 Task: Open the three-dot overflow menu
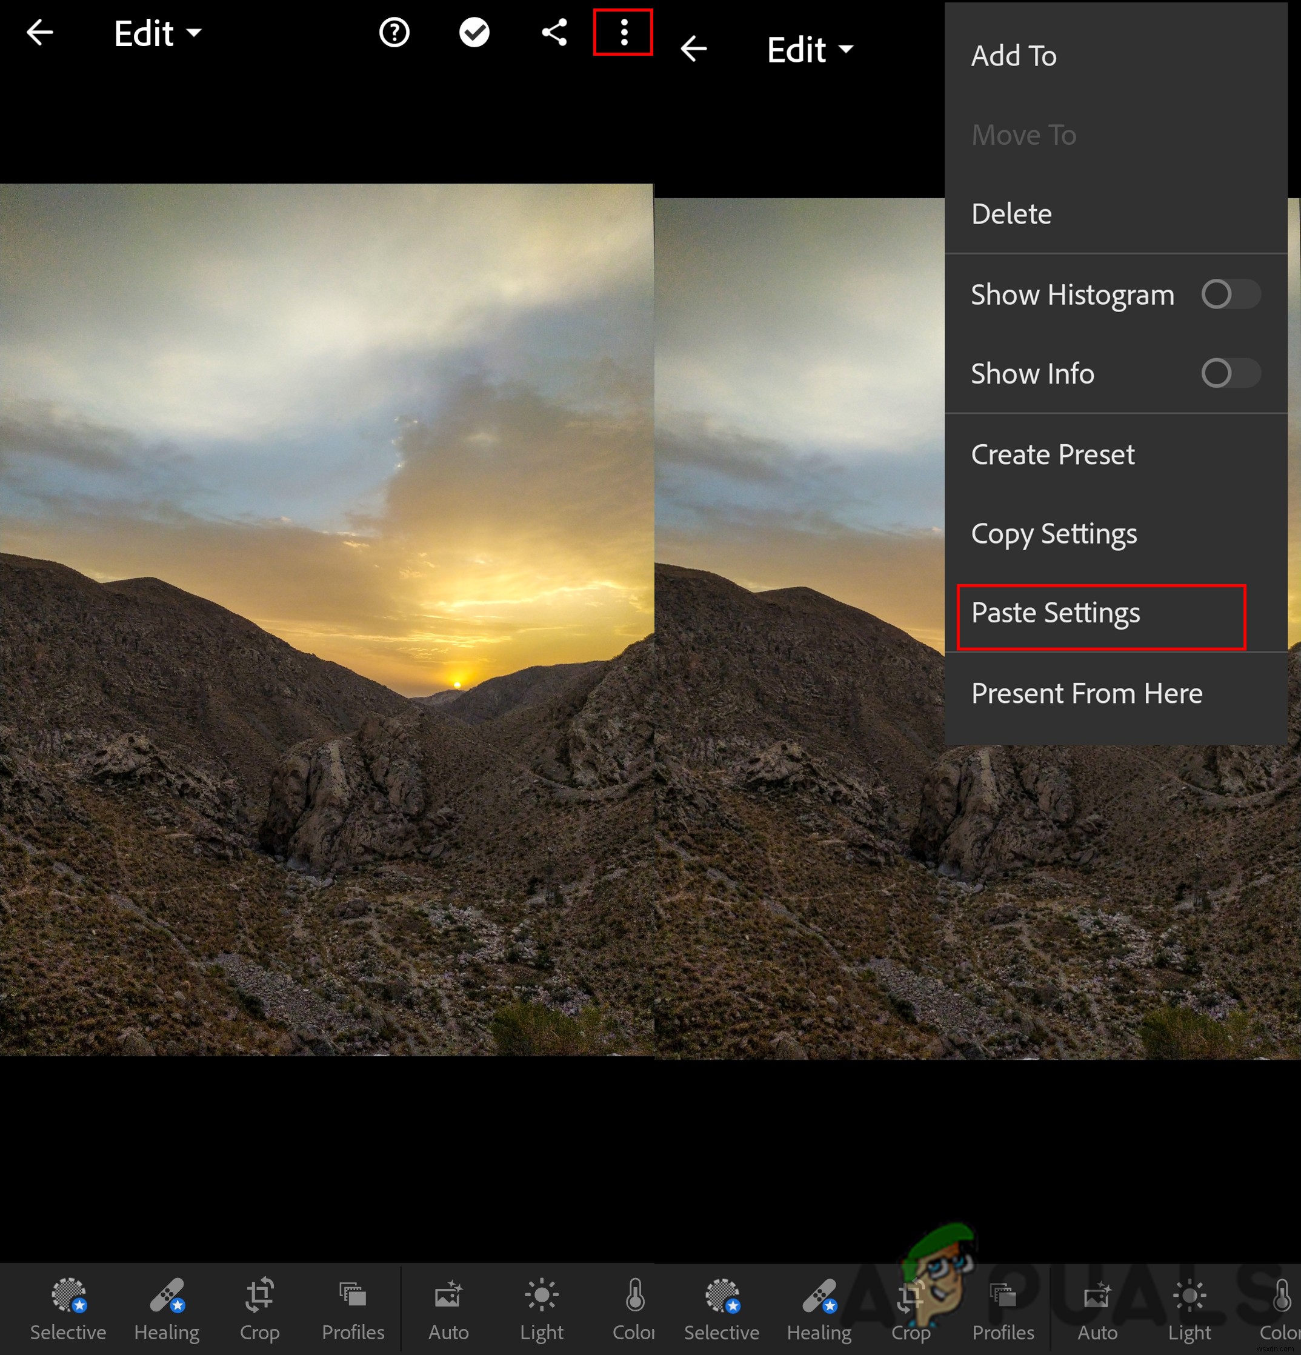622,33
